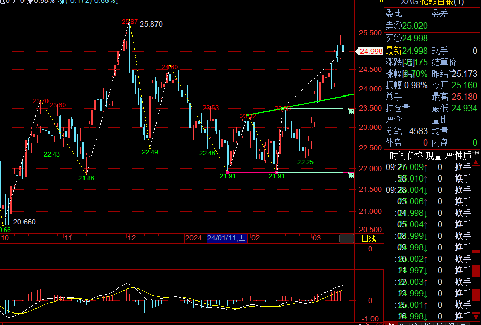Click the highlighted date 24/01/11 on time axis

point(226,238)
